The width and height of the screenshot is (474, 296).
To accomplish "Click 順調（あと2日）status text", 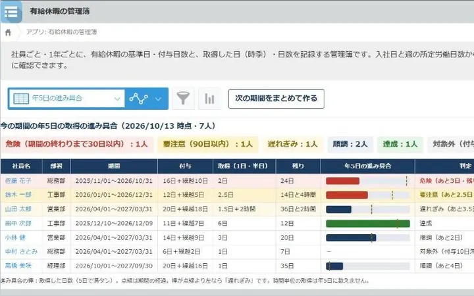I will pyautogui.click(x=441, y=237).
